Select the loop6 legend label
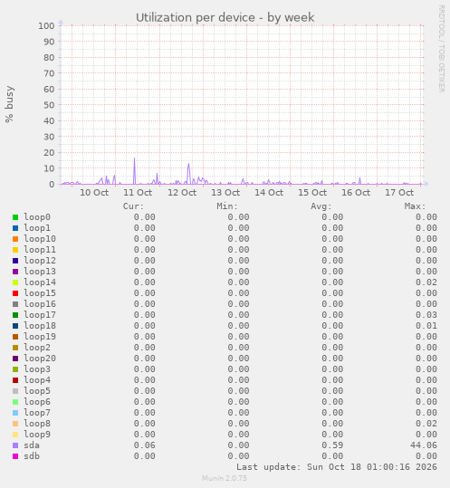Image resolution: width=450 pixels, height=488 pixels. [x=37, y=402]
